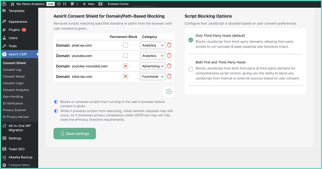
Task: Click the pixel.wp.com domain field
Action: 82,45
